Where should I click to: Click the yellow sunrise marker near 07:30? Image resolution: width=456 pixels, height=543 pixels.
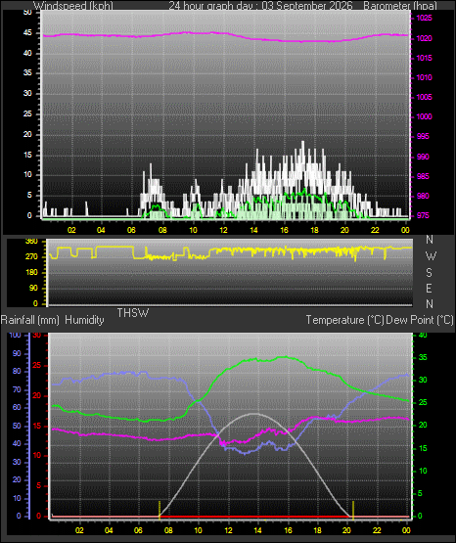pyautogui.click(x=160, y=510)
